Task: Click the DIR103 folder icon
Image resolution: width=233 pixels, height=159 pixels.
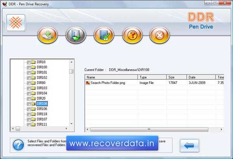Action: click(x=33, y=88)
